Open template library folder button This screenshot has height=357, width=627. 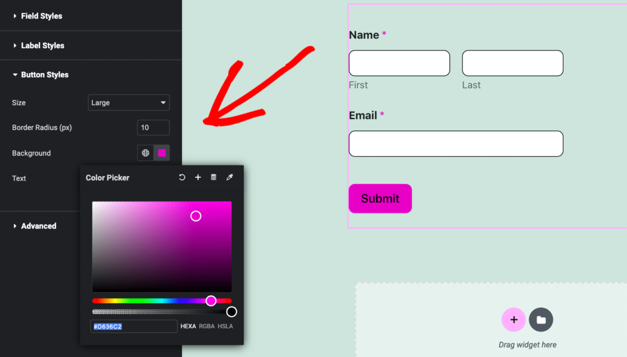[x=540, y=319]
